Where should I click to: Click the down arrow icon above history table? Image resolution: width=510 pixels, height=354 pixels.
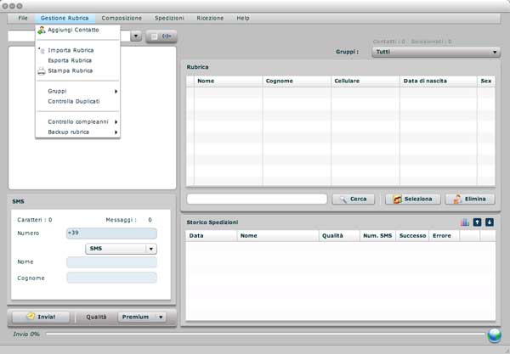pos(489,222)
